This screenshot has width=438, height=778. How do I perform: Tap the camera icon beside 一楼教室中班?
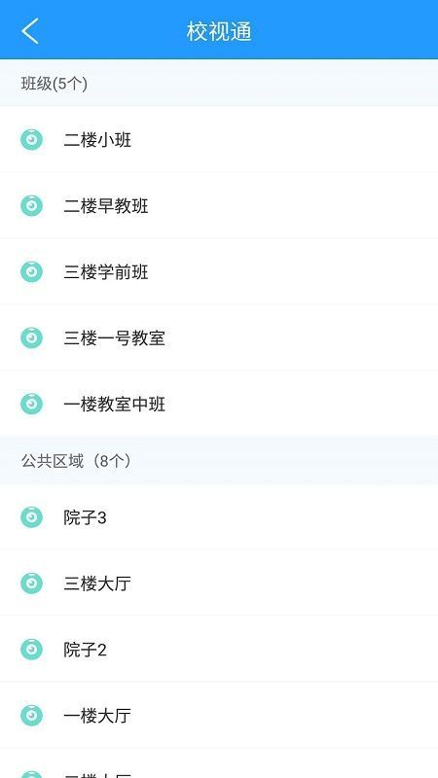point(31,404)
